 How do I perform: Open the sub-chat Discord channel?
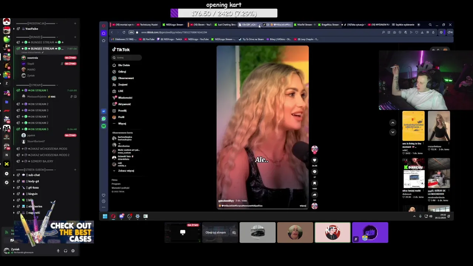pyautogui.click(x=34, y=175)
